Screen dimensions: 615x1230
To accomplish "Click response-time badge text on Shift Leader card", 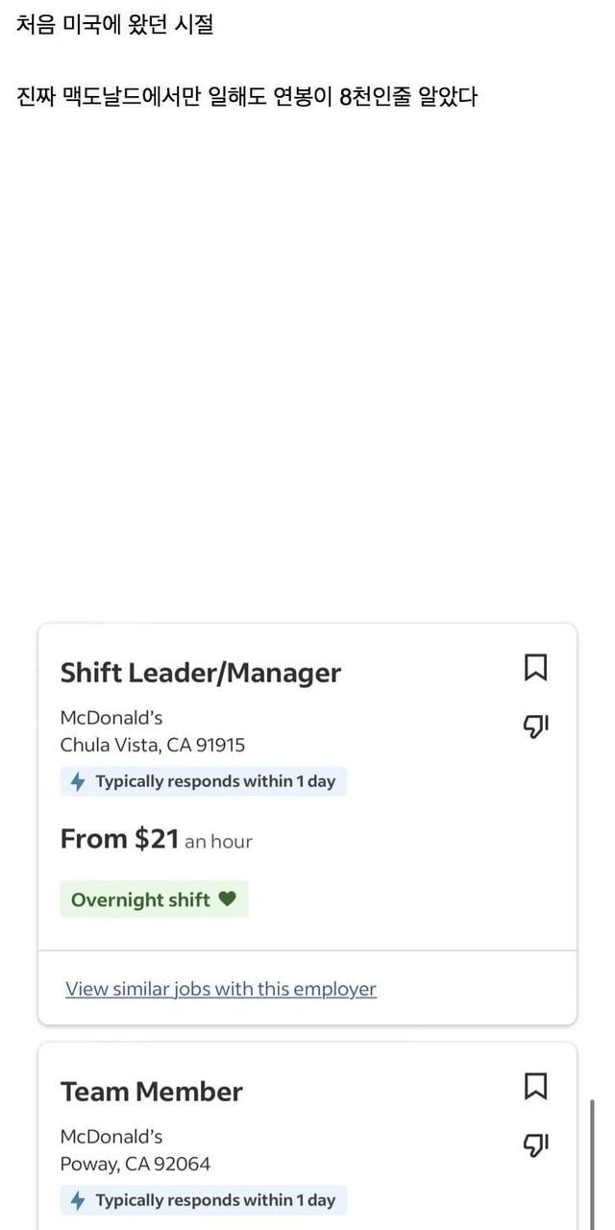I will (x=215, y=781).
